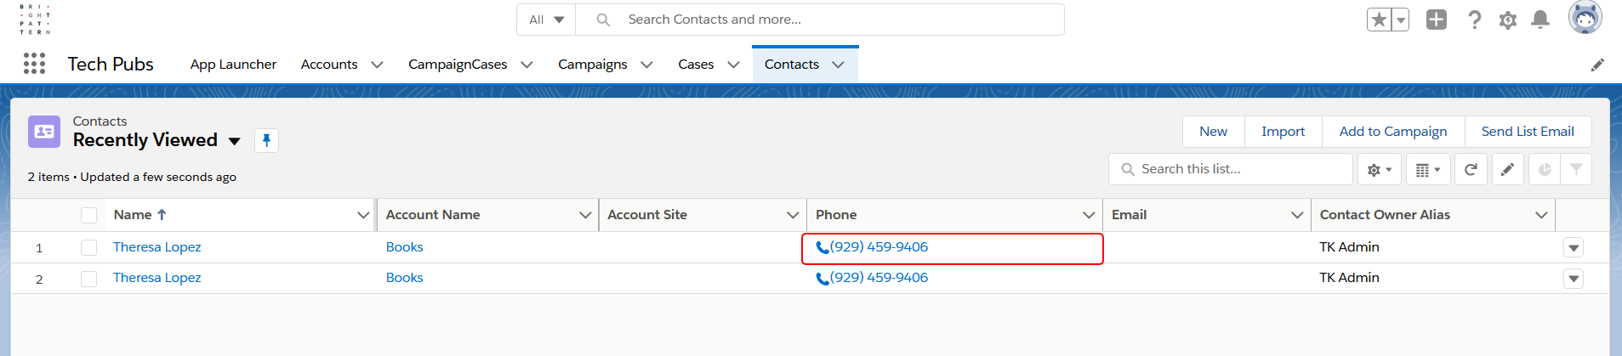Open row 1 actions dropdown

pyautogui.click(x=1574, y=248)
